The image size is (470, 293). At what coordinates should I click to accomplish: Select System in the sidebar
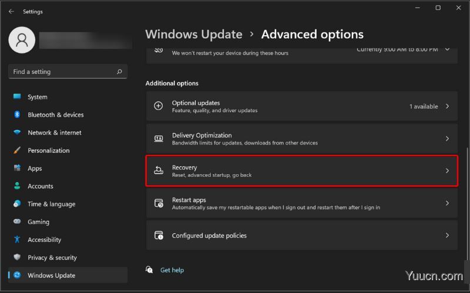(x=68, y=97)
